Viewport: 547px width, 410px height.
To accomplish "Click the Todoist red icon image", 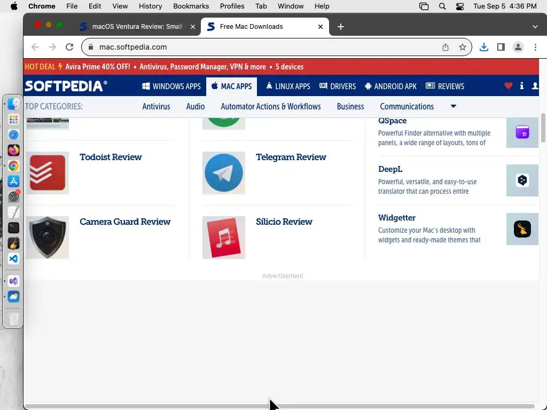I will 48,173.
